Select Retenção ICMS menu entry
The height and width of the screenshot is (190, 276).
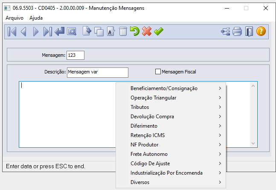[x=171, y=135]
